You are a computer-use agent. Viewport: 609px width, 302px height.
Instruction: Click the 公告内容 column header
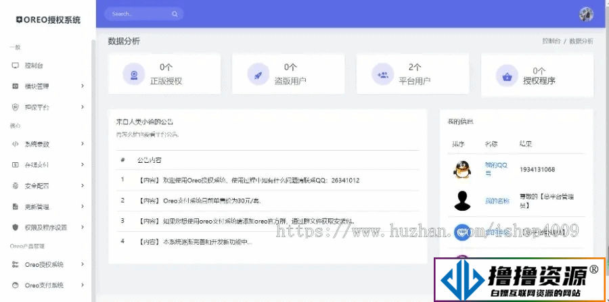point(149,159)
